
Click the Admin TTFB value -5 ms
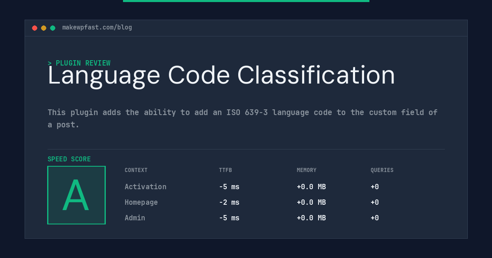pos(229,218)
